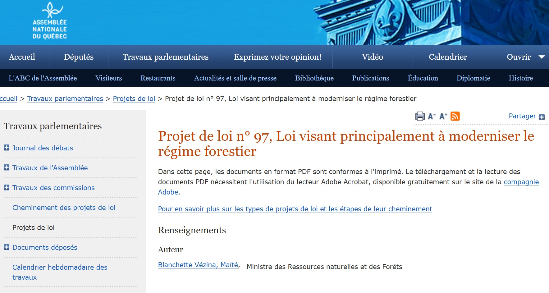The image size is (549, 293).
Task: Increase text size with A+ icon
Action: click(x=443, y=116)
